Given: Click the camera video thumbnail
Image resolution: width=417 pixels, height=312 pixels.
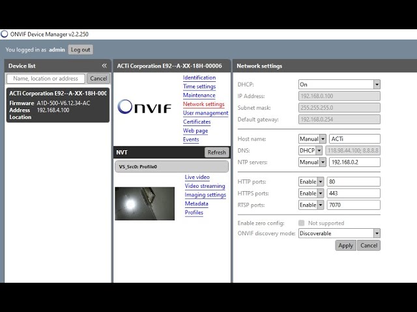Looking at the screenshot, I should (145, 203).
